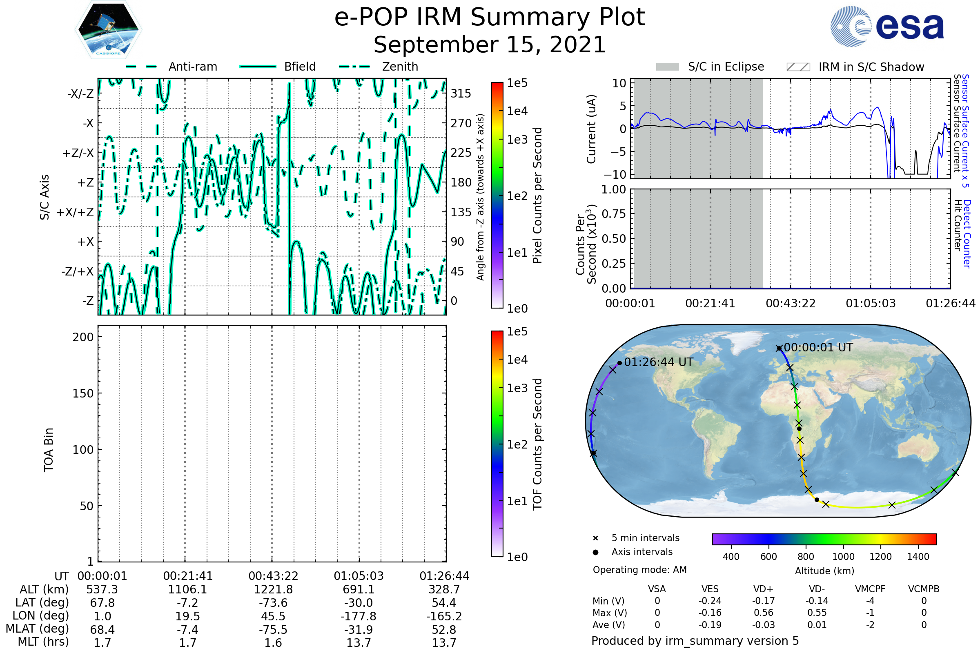This screenshot has width=980, height=653.
Task: Click the ESA logo
Action: click(x=886, y=26)
